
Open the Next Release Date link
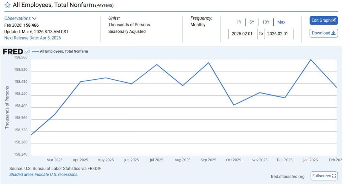33,38
